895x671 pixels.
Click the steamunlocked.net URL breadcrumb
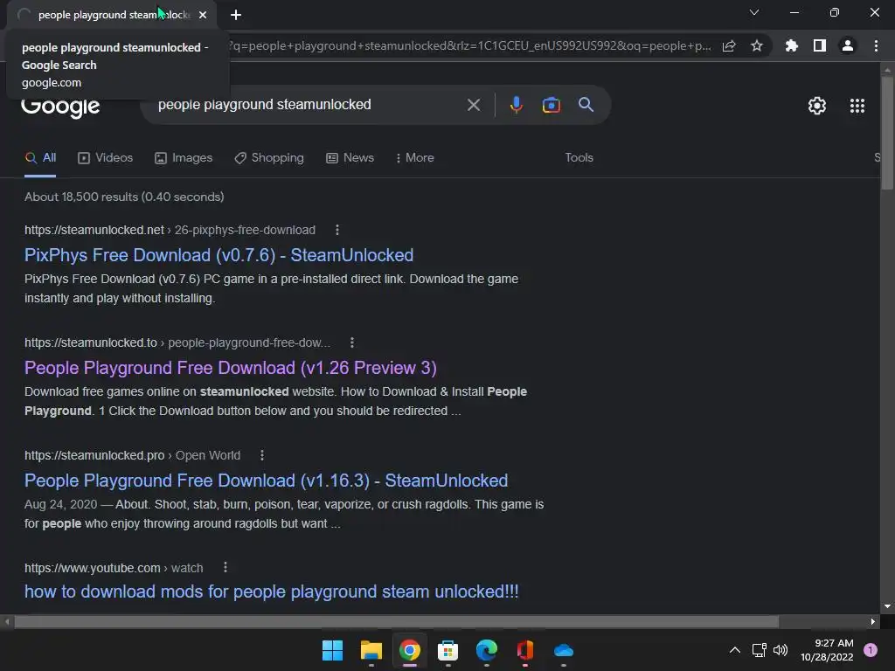(170, 230)
